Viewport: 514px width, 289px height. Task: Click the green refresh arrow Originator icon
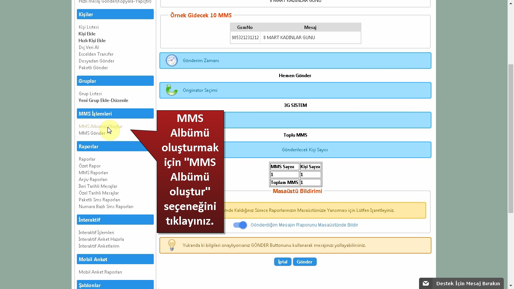pos(171,90)
